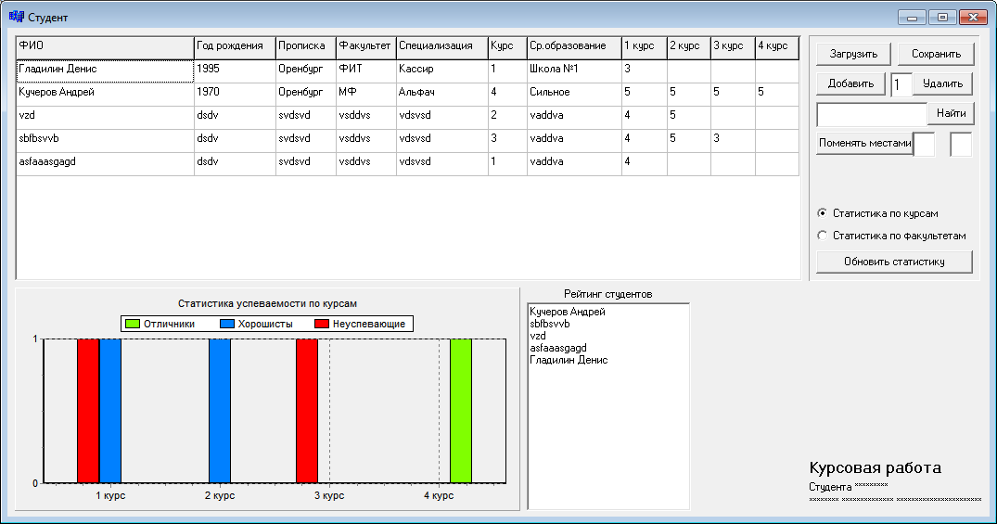Click the Курсовая работа heading
Image resolution: width=997 pixels, height=524 pixels.
(875, 468)
